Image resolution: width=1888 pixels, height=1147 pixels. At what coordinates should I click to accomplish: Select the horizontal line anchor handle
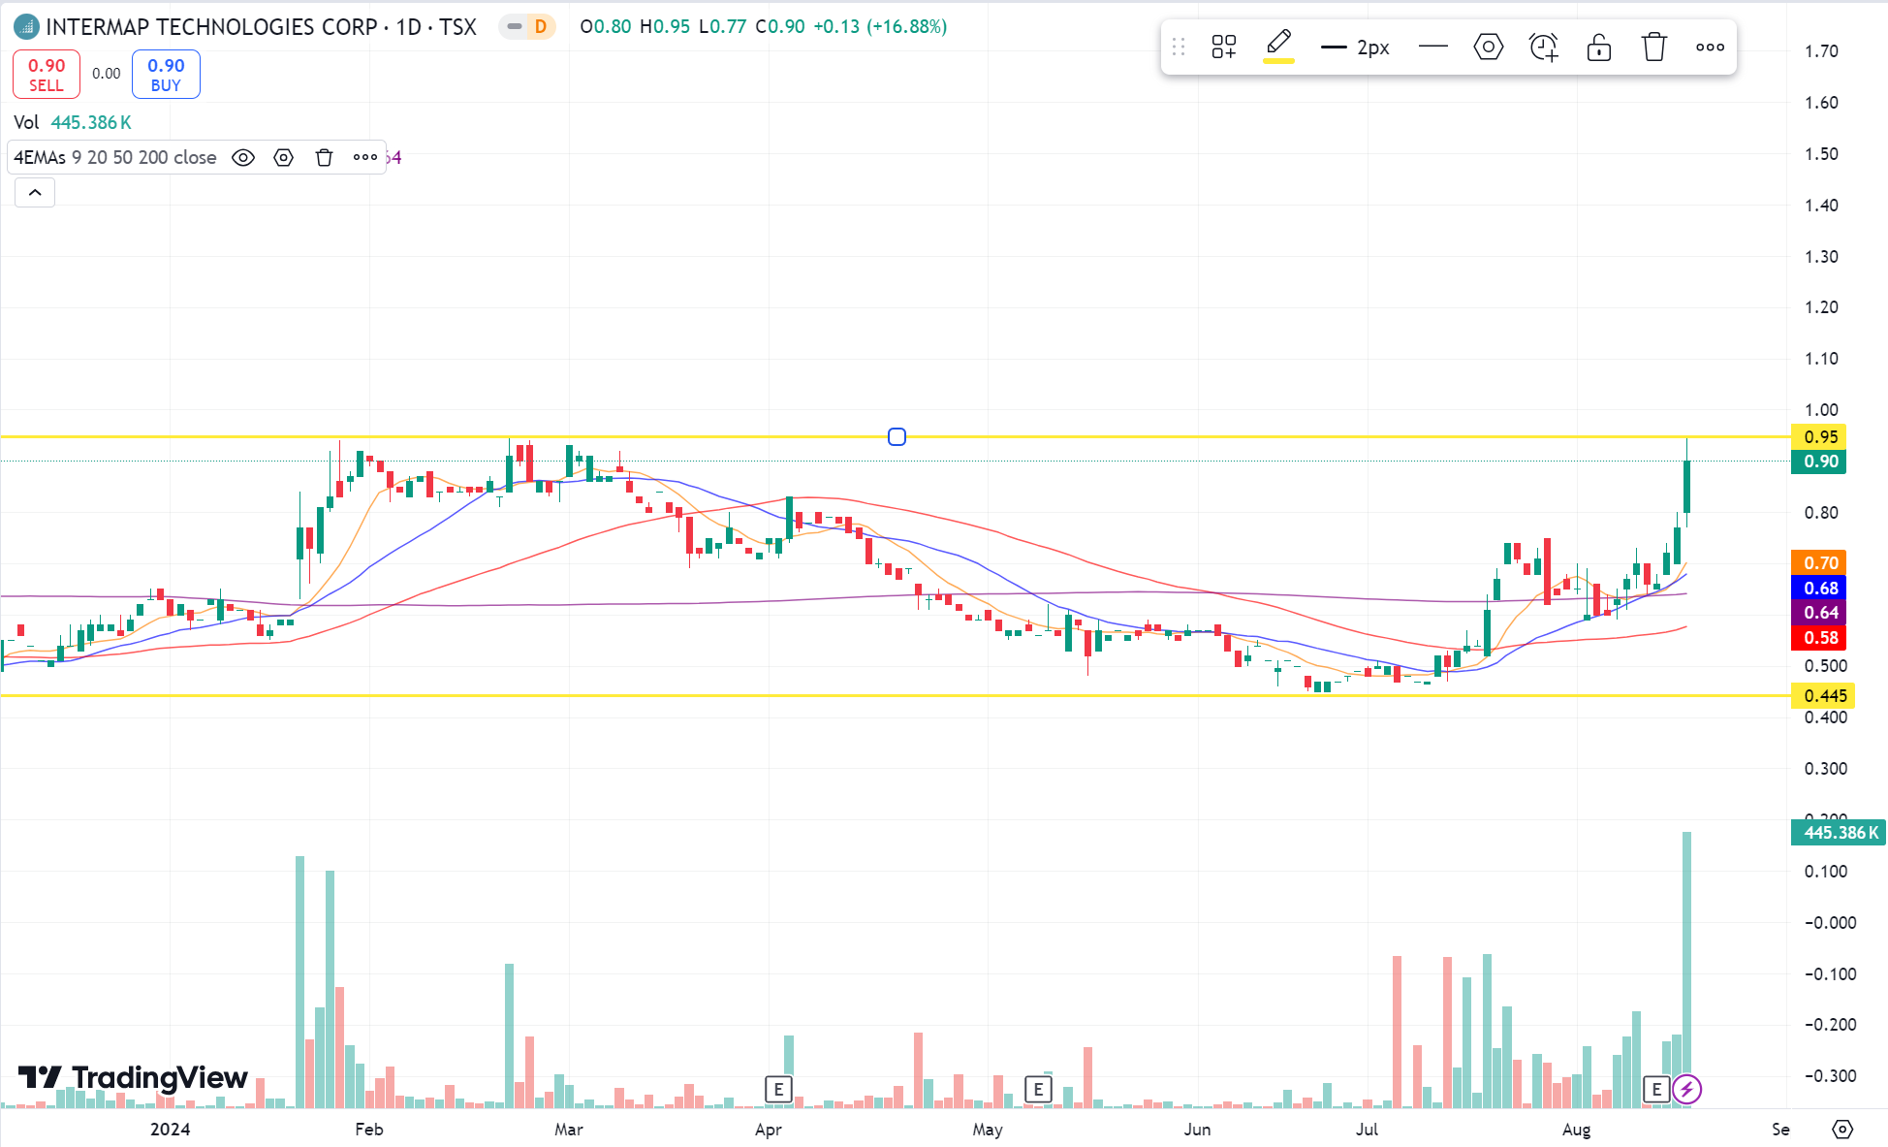pos(897,437)
